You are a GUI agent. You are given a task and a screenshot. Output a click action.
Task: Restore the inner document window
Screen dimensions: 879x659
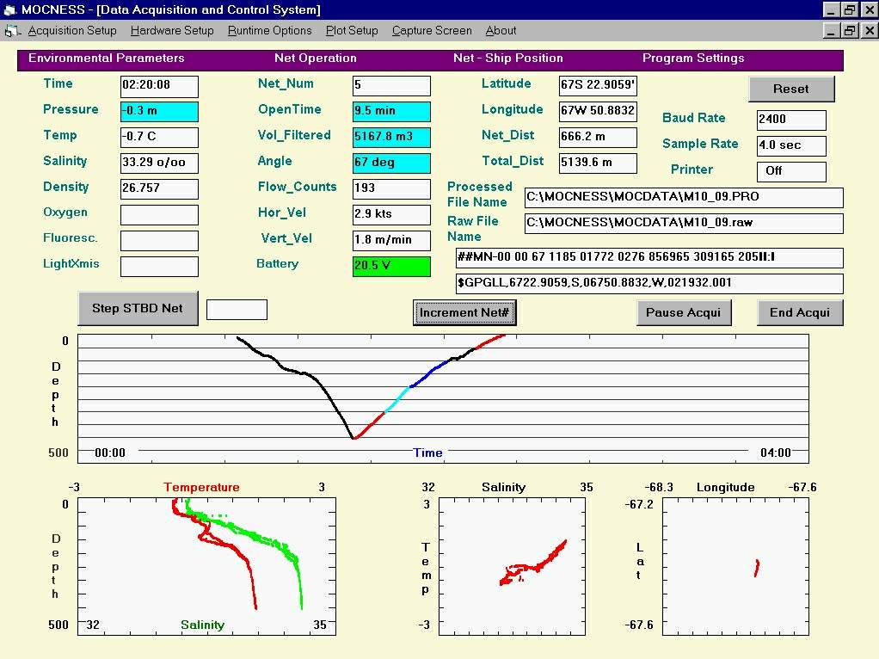850,30
